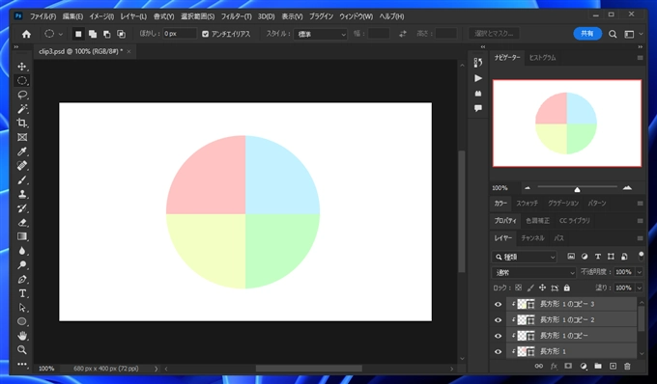Open the Navigator panel menu
Viewport: 657px width, 384px height.
[640, 58]
